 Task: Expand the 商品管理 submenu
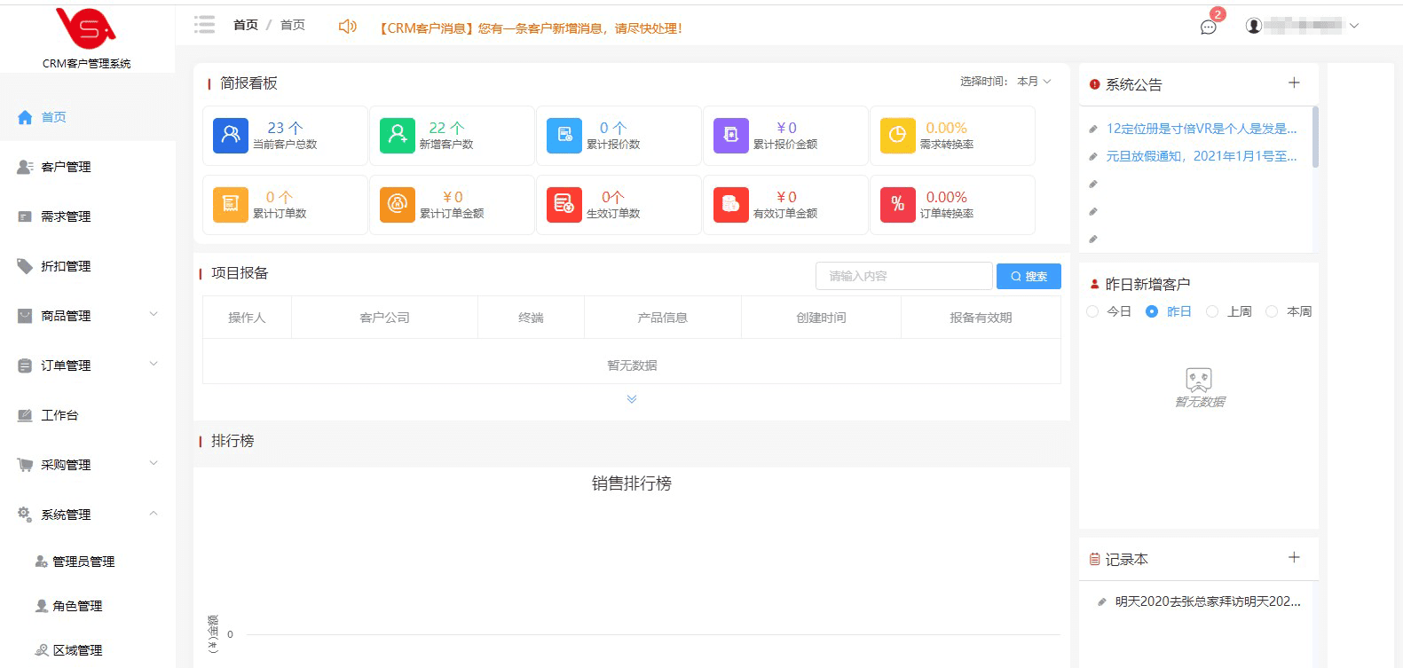tap(154, 314)
